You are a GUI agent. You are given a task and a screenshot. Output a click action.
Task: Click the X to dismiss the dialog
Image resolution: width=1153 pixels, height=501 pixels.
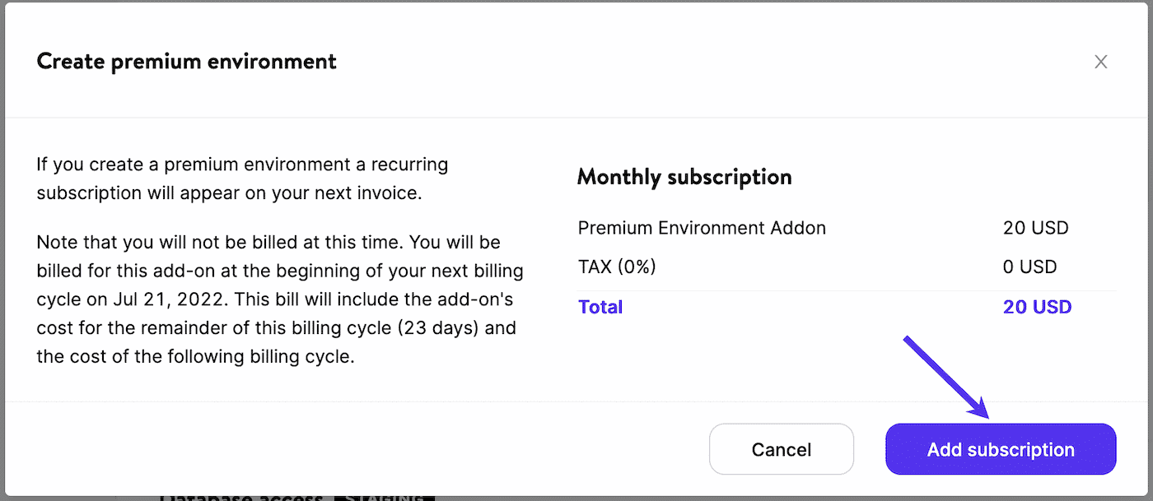pos(1101,61)
